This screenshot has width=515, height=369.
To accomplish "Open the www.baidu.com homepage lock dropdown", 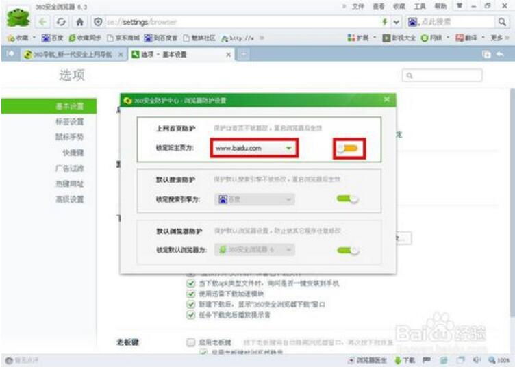I will [254, 148].
